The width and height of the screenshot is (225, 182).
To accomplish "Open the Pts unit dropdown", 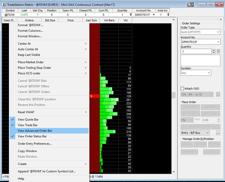I will tap(187, 120).
